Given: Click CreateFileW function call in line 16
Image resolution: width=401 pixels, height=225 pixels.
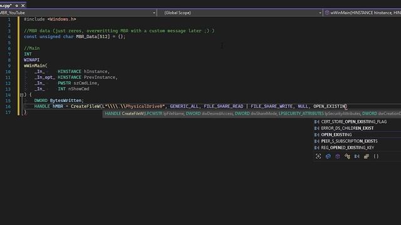Looking at the screenshot, I should [85, 106].
